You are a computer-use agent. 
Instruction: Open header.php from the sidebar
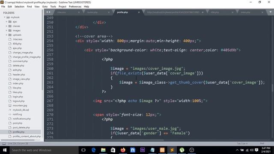[x=19, y=74]
